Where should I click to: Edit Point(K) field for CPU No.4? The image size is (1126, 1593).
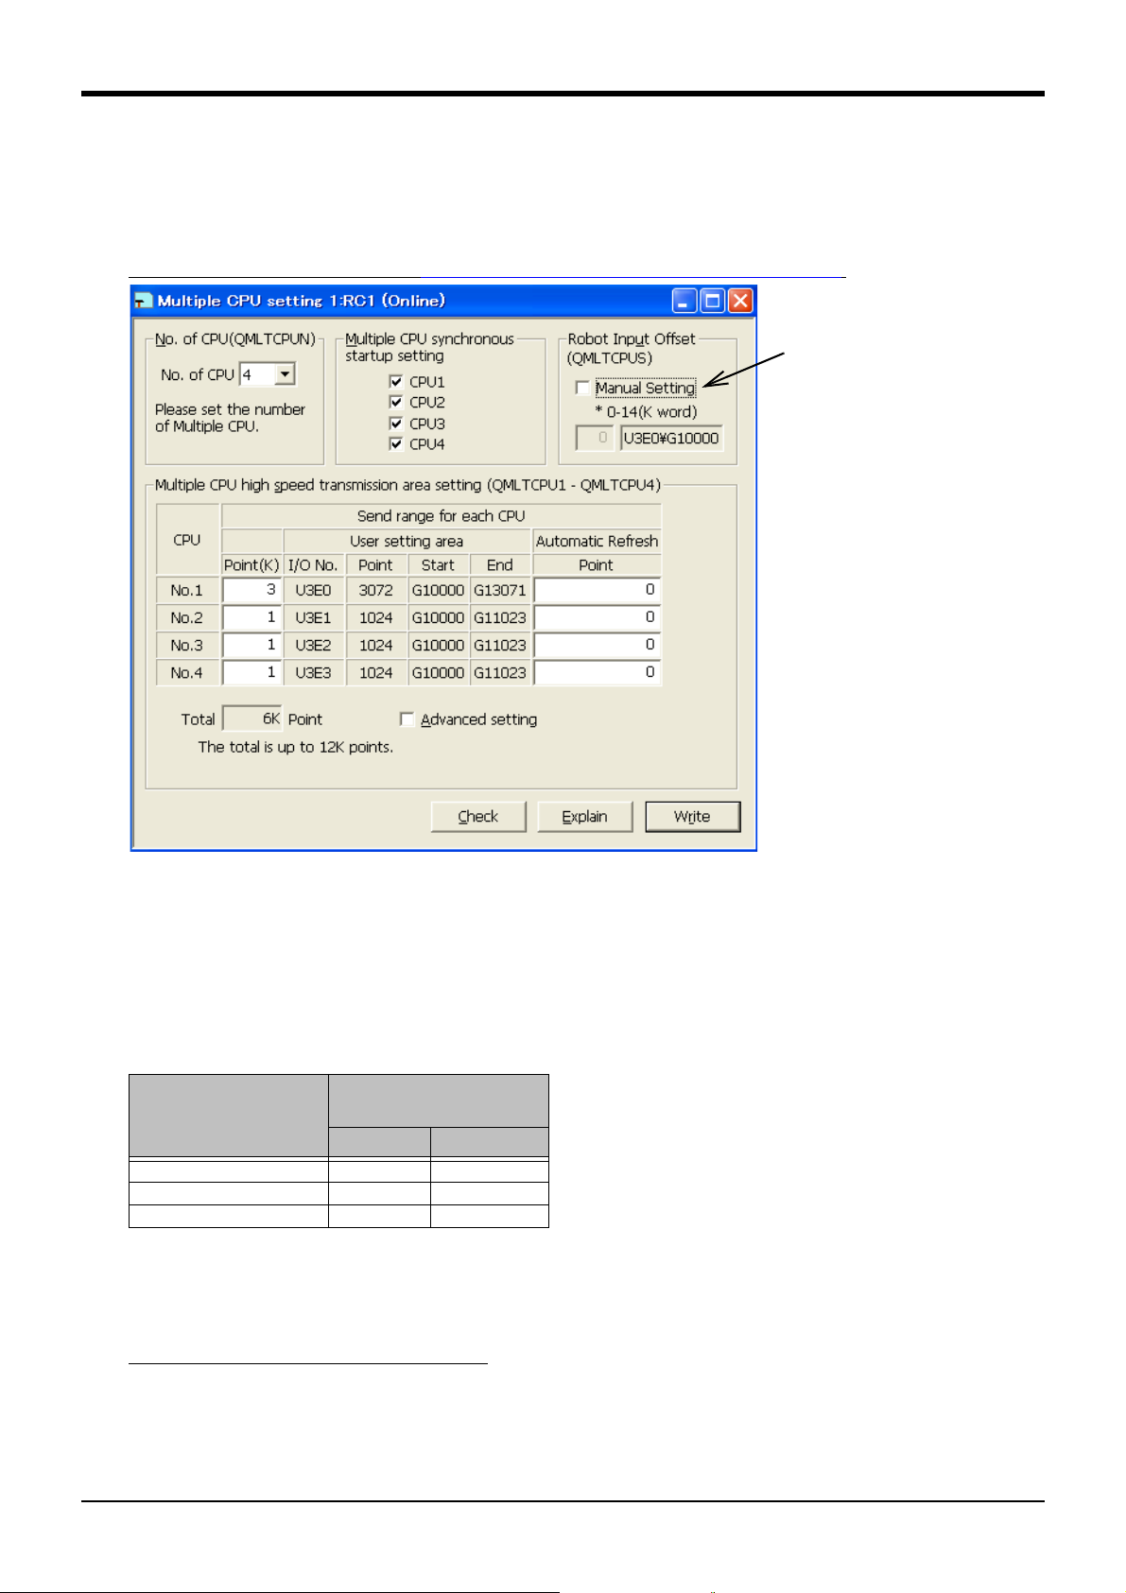[251, 672]
